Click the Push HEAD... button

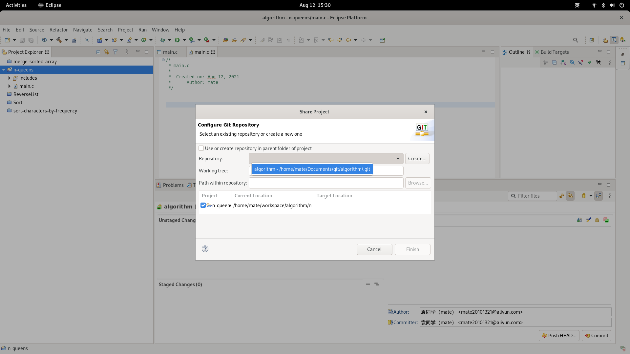tap(559, 336)
